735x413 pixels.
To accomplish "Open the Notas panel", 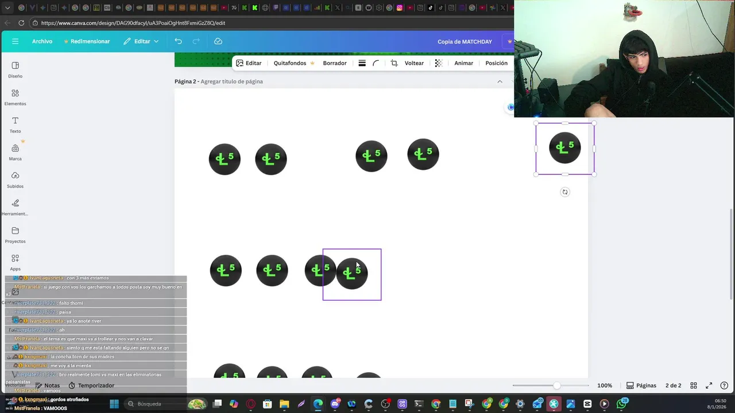I will tap(47, 385).
